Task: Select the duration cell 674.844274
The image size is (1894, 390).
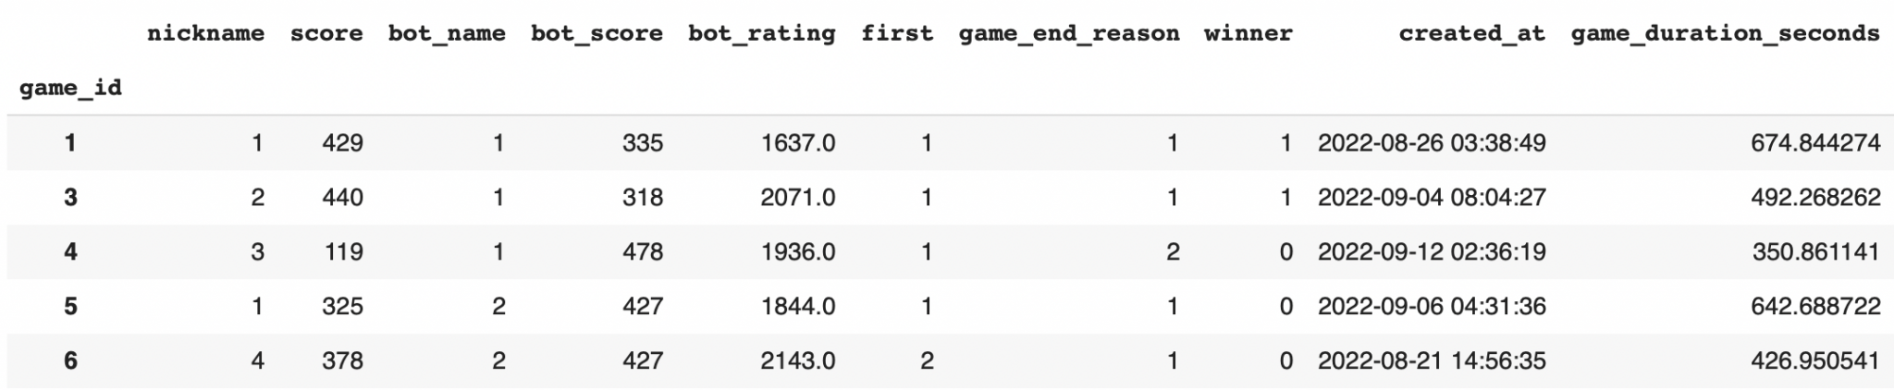Action: tap(1814, 143)
